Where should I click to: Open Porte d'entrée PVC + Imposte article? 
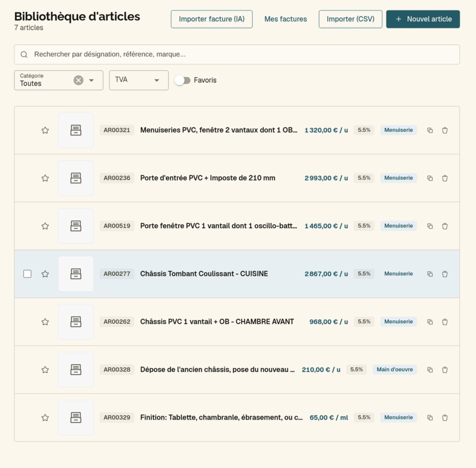pyautogui.click(x=208, y=178)
